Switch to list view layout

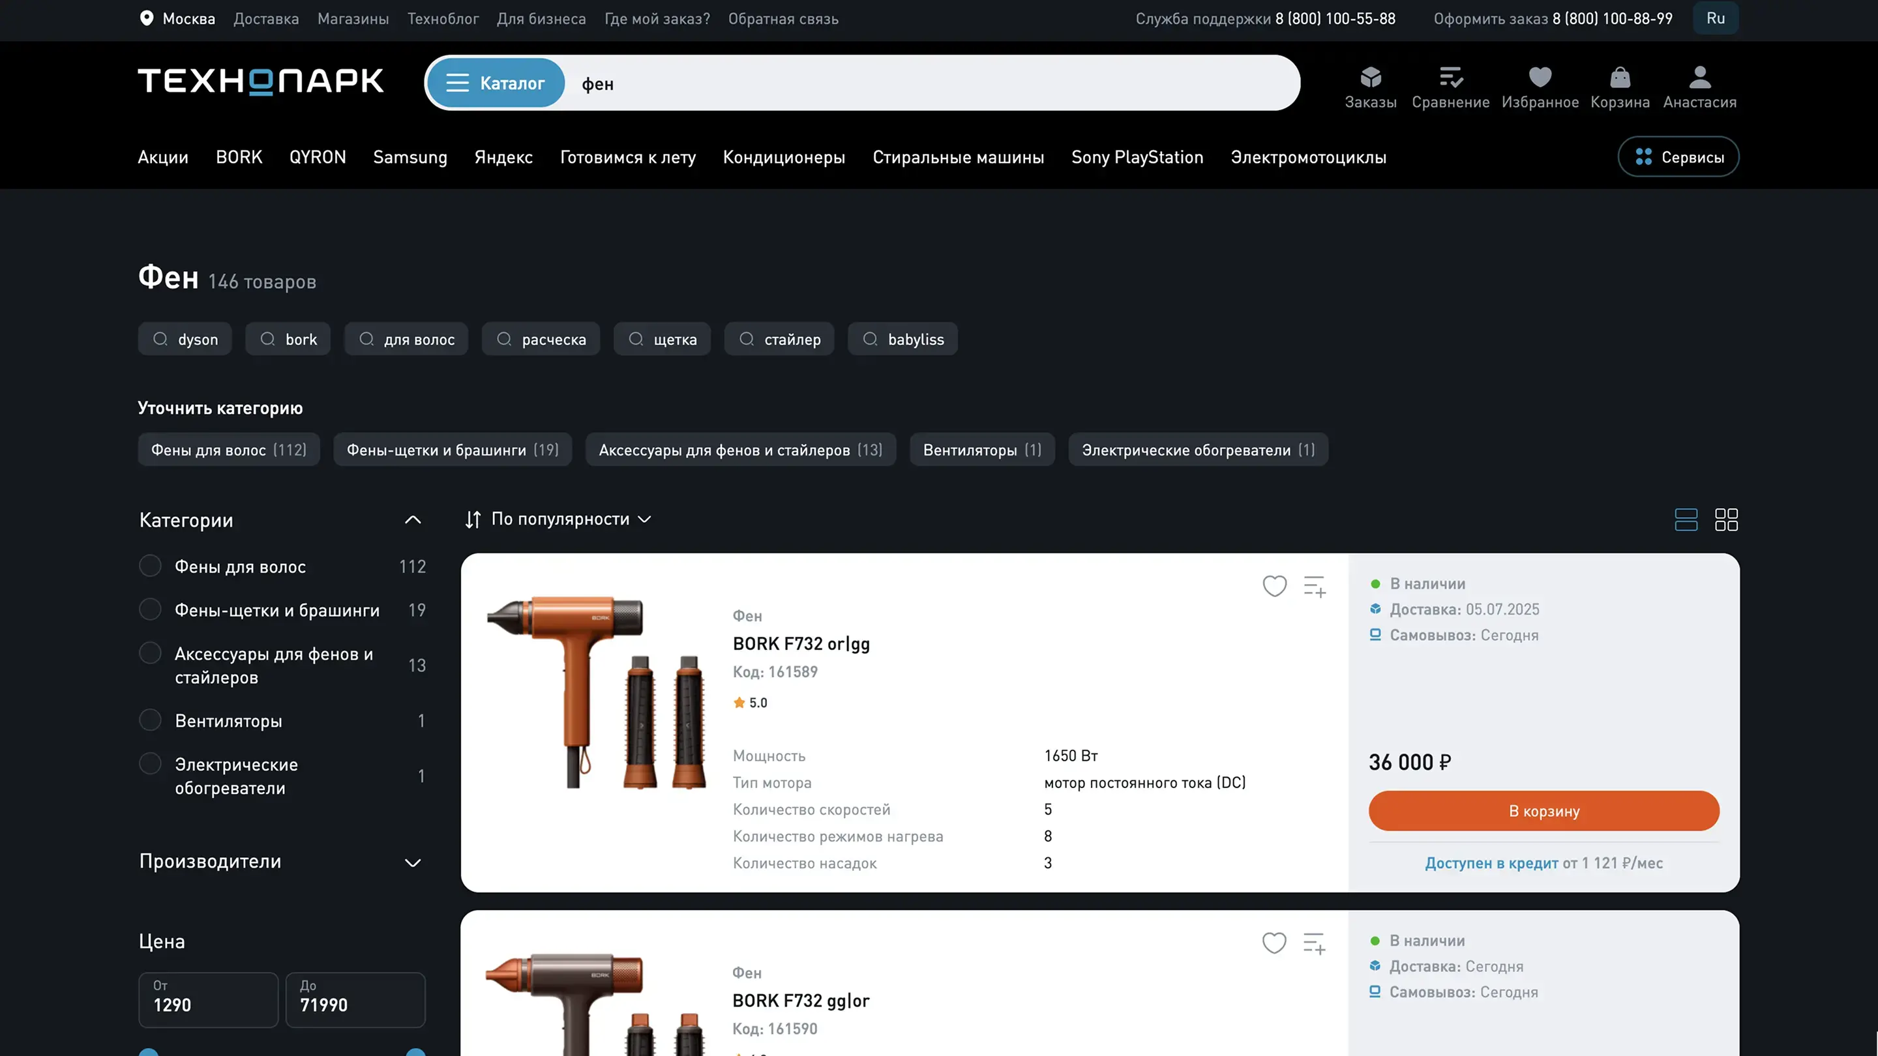pyautogui.click(x=1686, y=520)
